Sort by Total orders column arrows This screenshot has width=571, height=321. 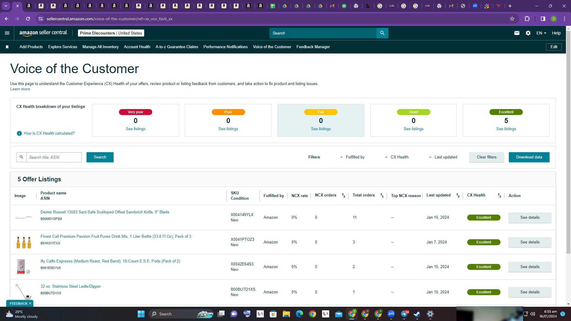[382, 195]
